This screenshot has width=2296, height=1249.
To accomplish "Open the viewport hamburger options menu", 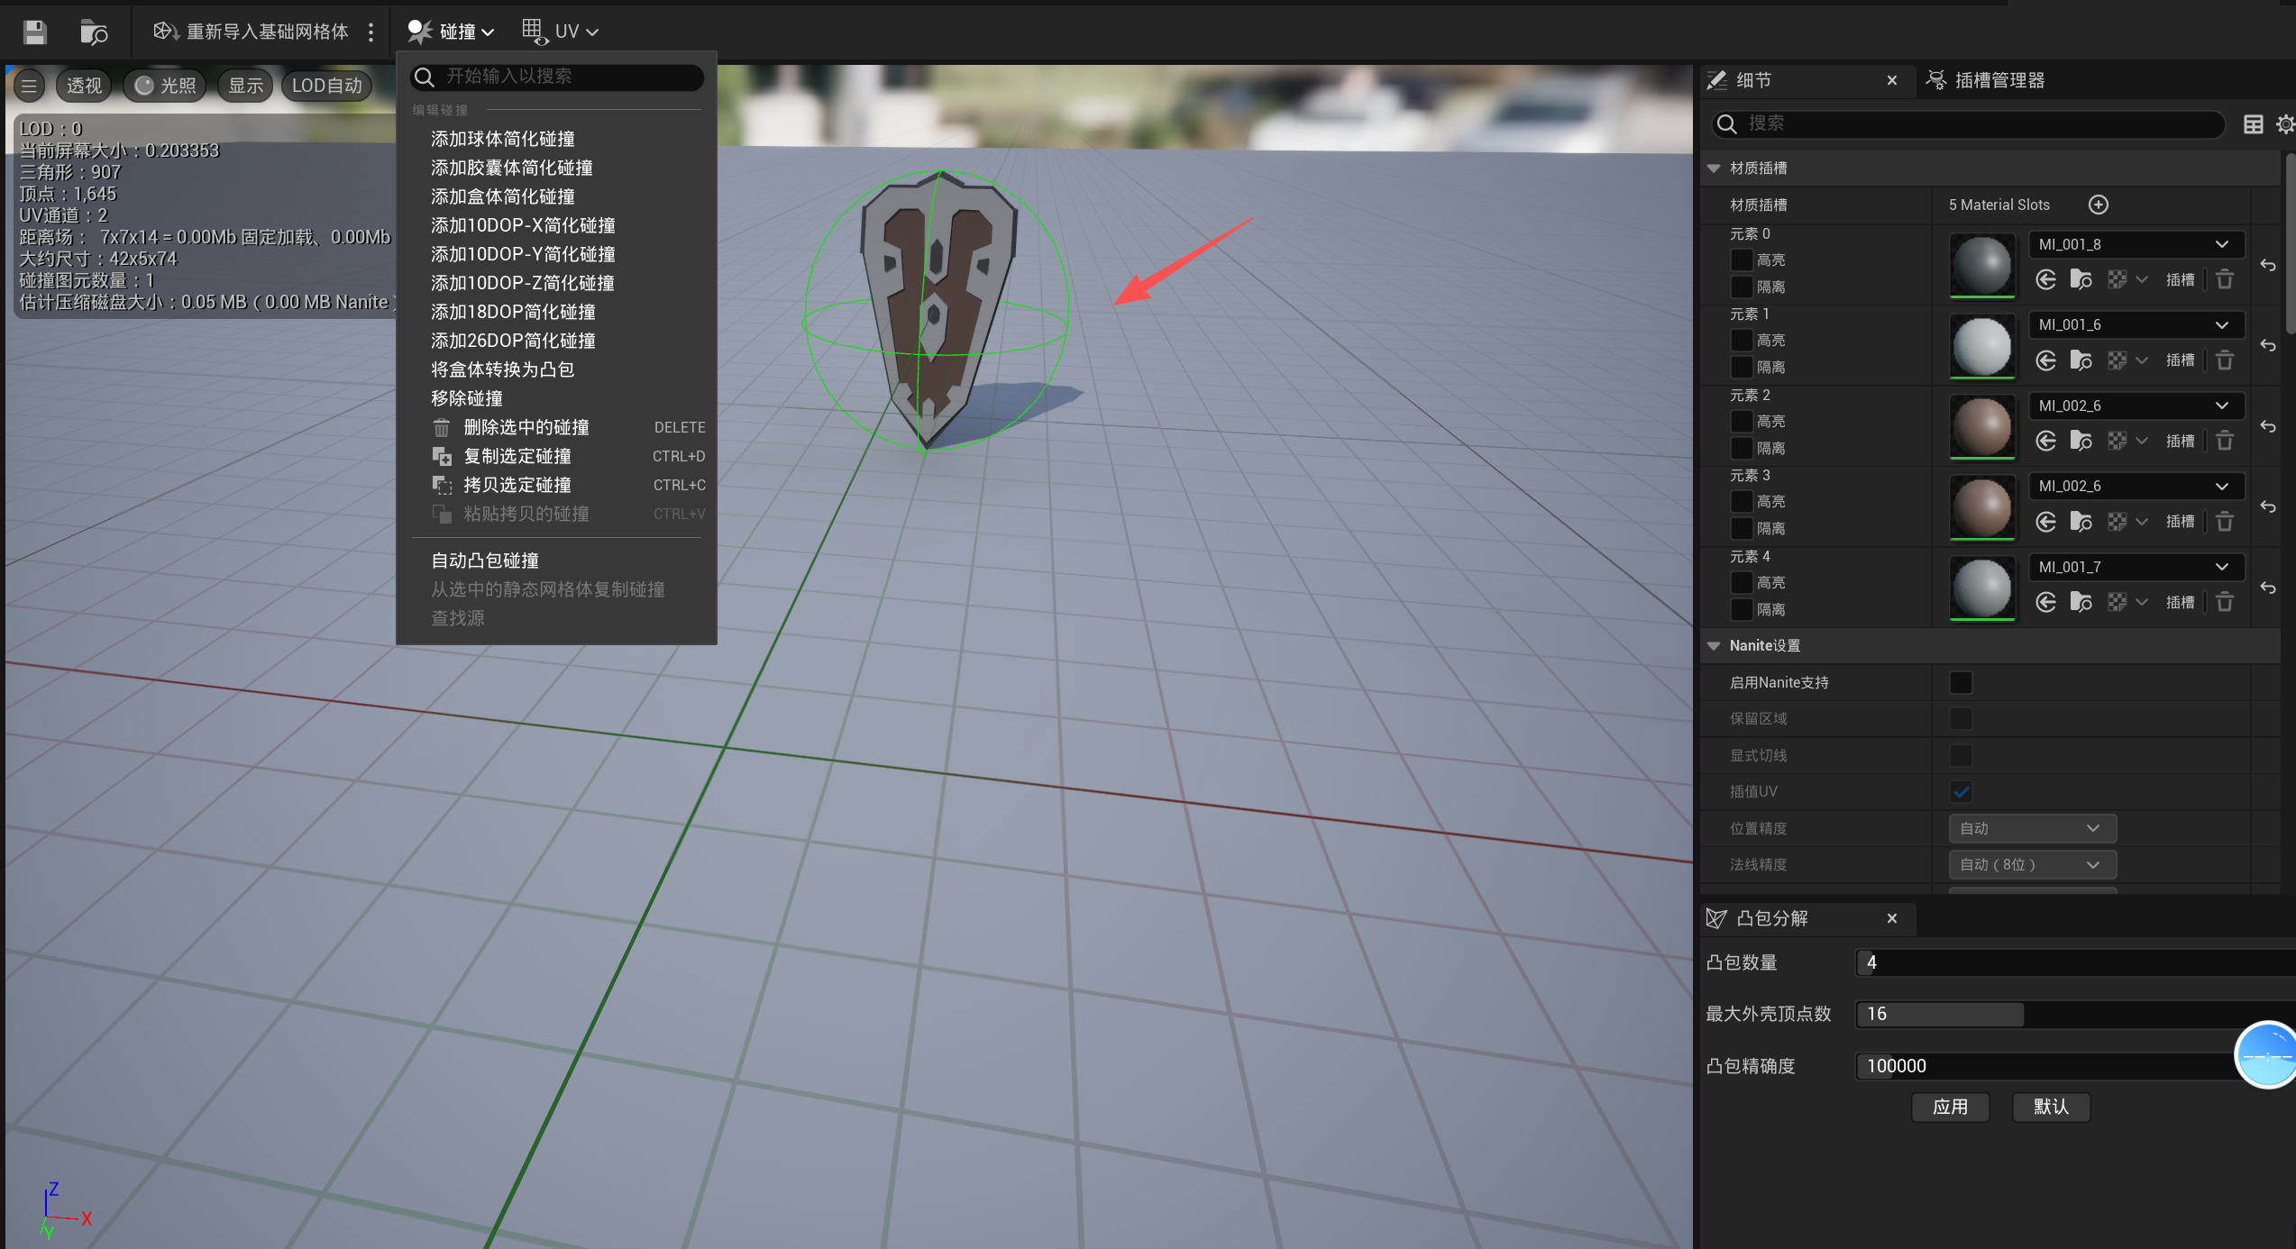I will [x=29, y=86].
